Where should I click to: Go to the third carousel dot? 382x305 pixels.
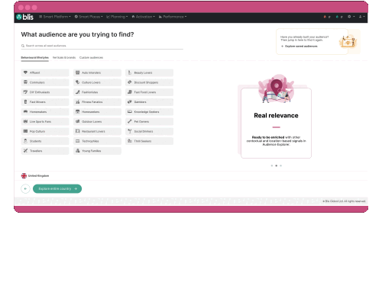tap(280, 165)
